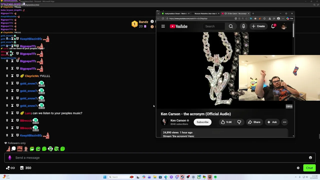Open the channel points shop showing 350
This screenshot has width=320, height=180.
tap(25, 168)
